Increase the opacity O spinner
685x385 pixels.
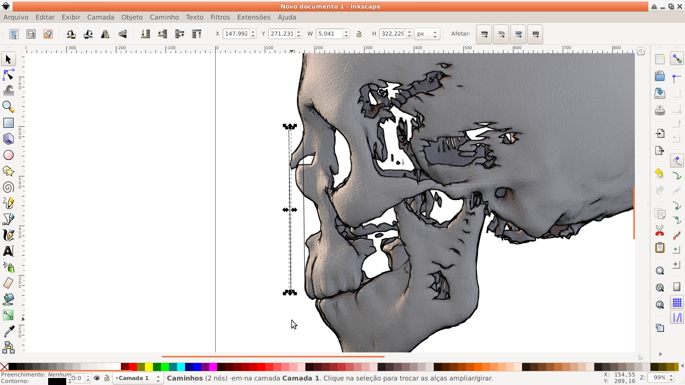(88, 376)
